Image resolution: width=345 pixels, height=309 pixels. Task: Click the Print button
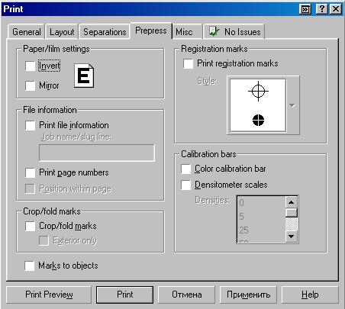124,295
